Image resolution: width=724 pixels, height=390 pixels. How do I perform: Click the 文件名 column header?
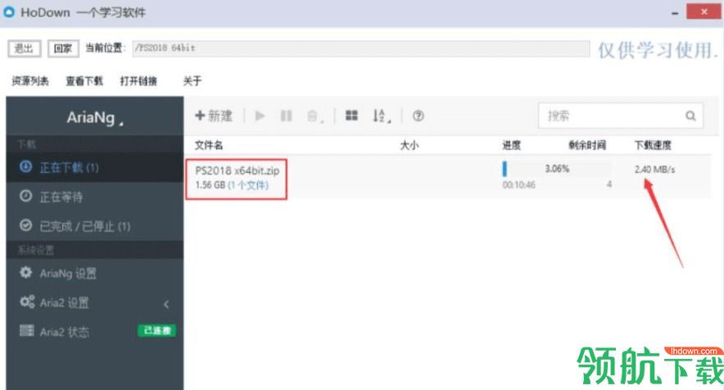click(209, 146)
